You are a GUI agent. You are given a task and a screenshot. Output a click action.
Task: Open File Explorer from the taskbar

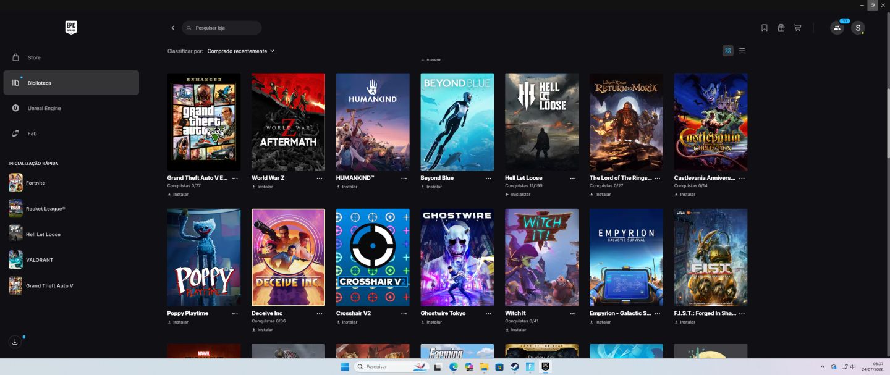click(484, 366)
